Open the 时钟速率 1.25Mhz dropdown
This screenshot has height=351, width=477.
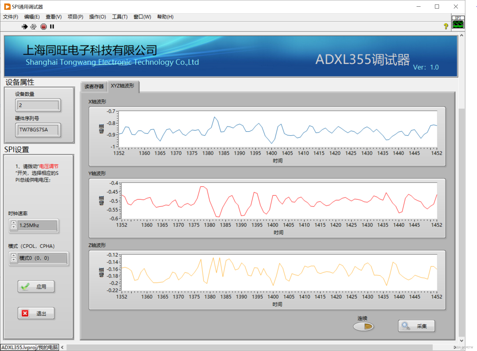[37, 225]
